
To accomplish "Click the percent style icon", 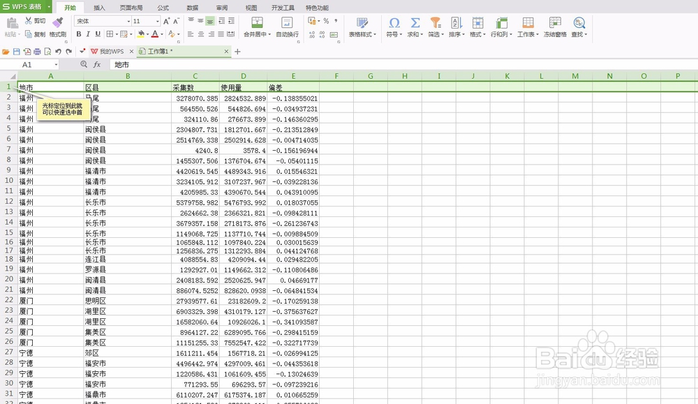I will [x=326, y=21].
